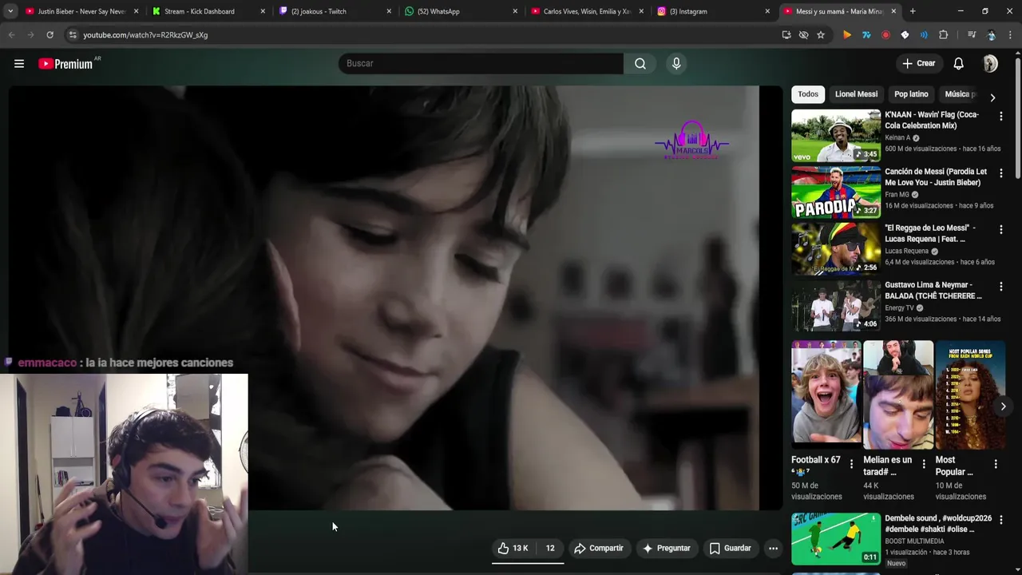
Task: Click the Fran MG channel name
Action: click(897, 194)
